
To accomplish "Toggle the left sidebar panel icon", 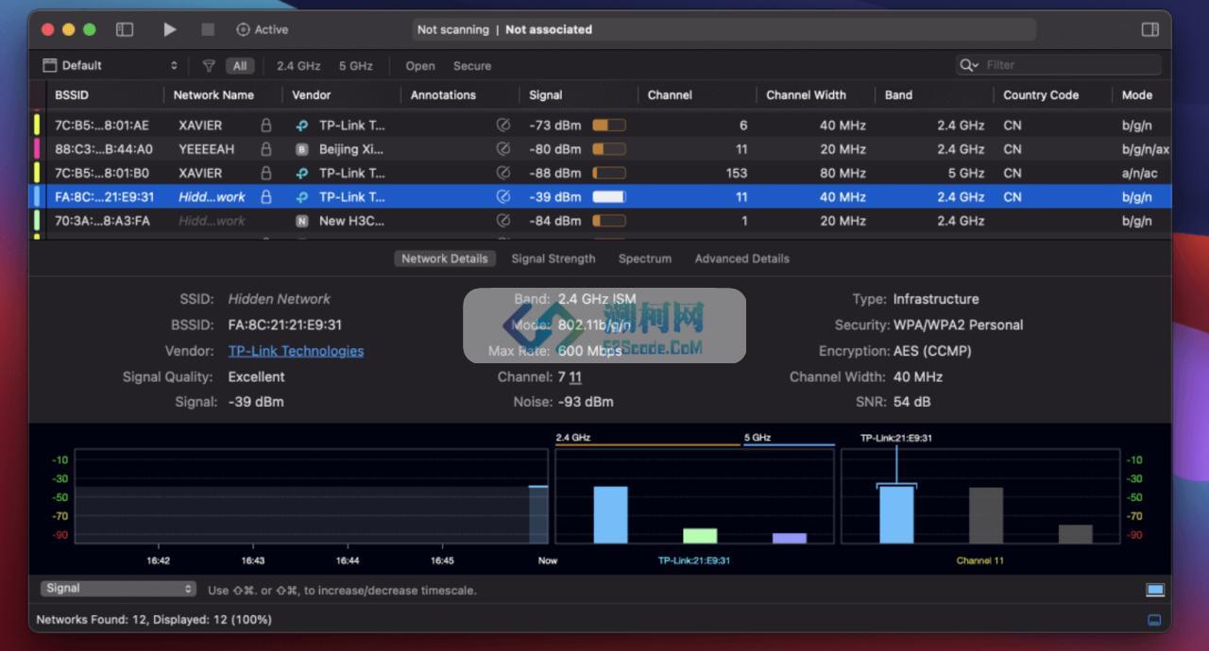I will [125, 29].
